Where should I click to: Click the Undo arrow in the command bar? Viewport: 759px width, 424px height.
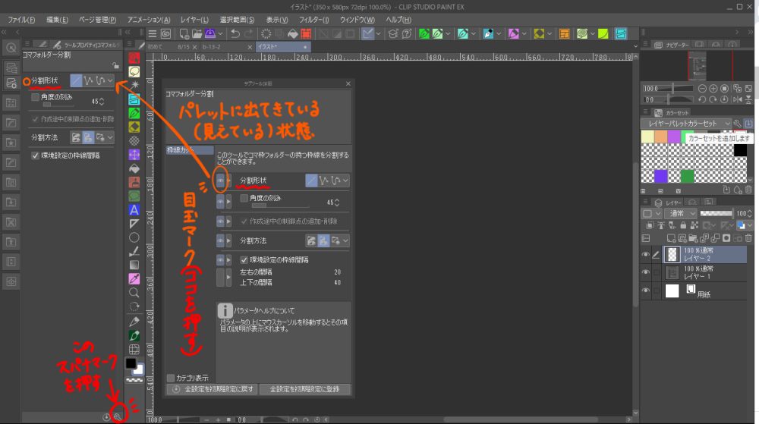click(235, 33)
